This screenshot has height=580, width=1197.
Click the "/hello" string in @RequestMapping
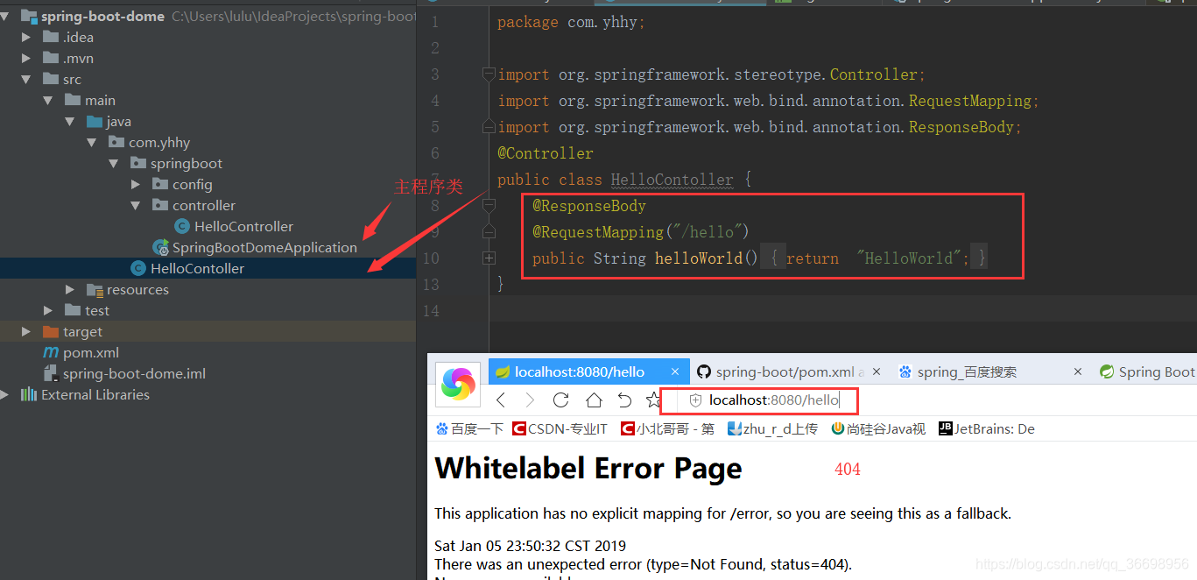(x=708, y=232)
